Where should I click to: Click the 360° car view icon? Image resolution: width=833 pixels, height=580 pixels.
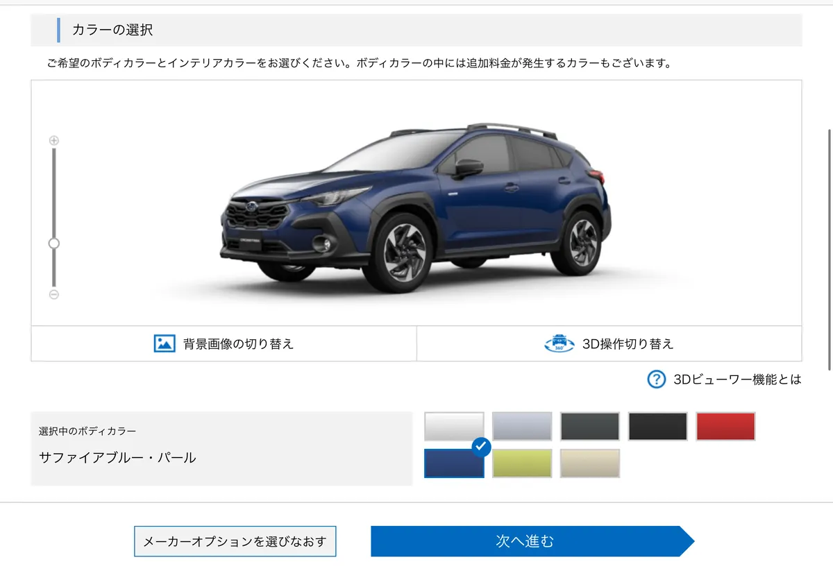click(x=559, y=343)
